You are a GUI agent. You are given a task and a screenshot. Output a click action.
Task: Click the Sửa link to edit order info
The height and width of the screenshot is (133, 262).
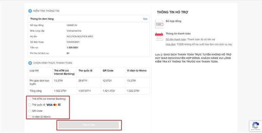(145, 19)
